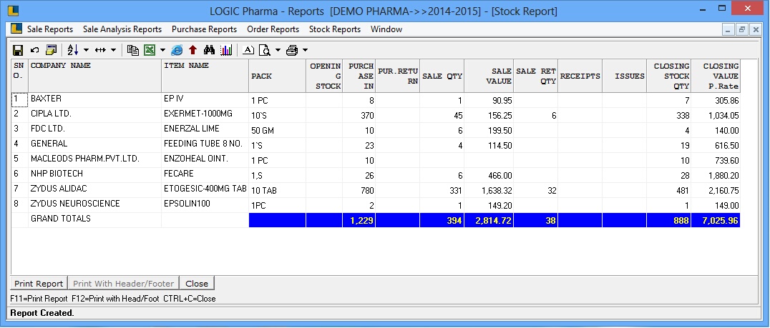Click the printer icon
This screenshot has height=328, width=770.
tap(292, 50)
